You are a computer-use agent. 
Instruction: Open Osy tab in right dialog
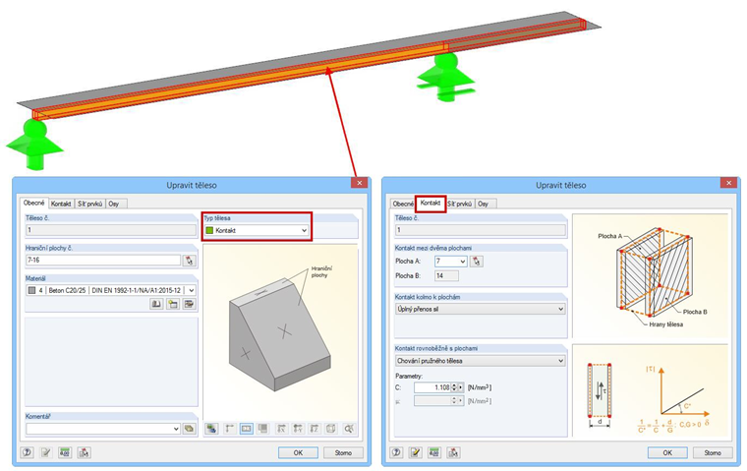(x=486, y=204)
